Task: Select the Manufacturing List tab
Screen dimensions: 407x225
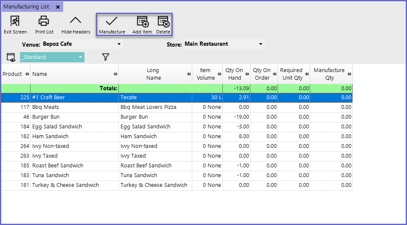Action: (x=26, y=7)
